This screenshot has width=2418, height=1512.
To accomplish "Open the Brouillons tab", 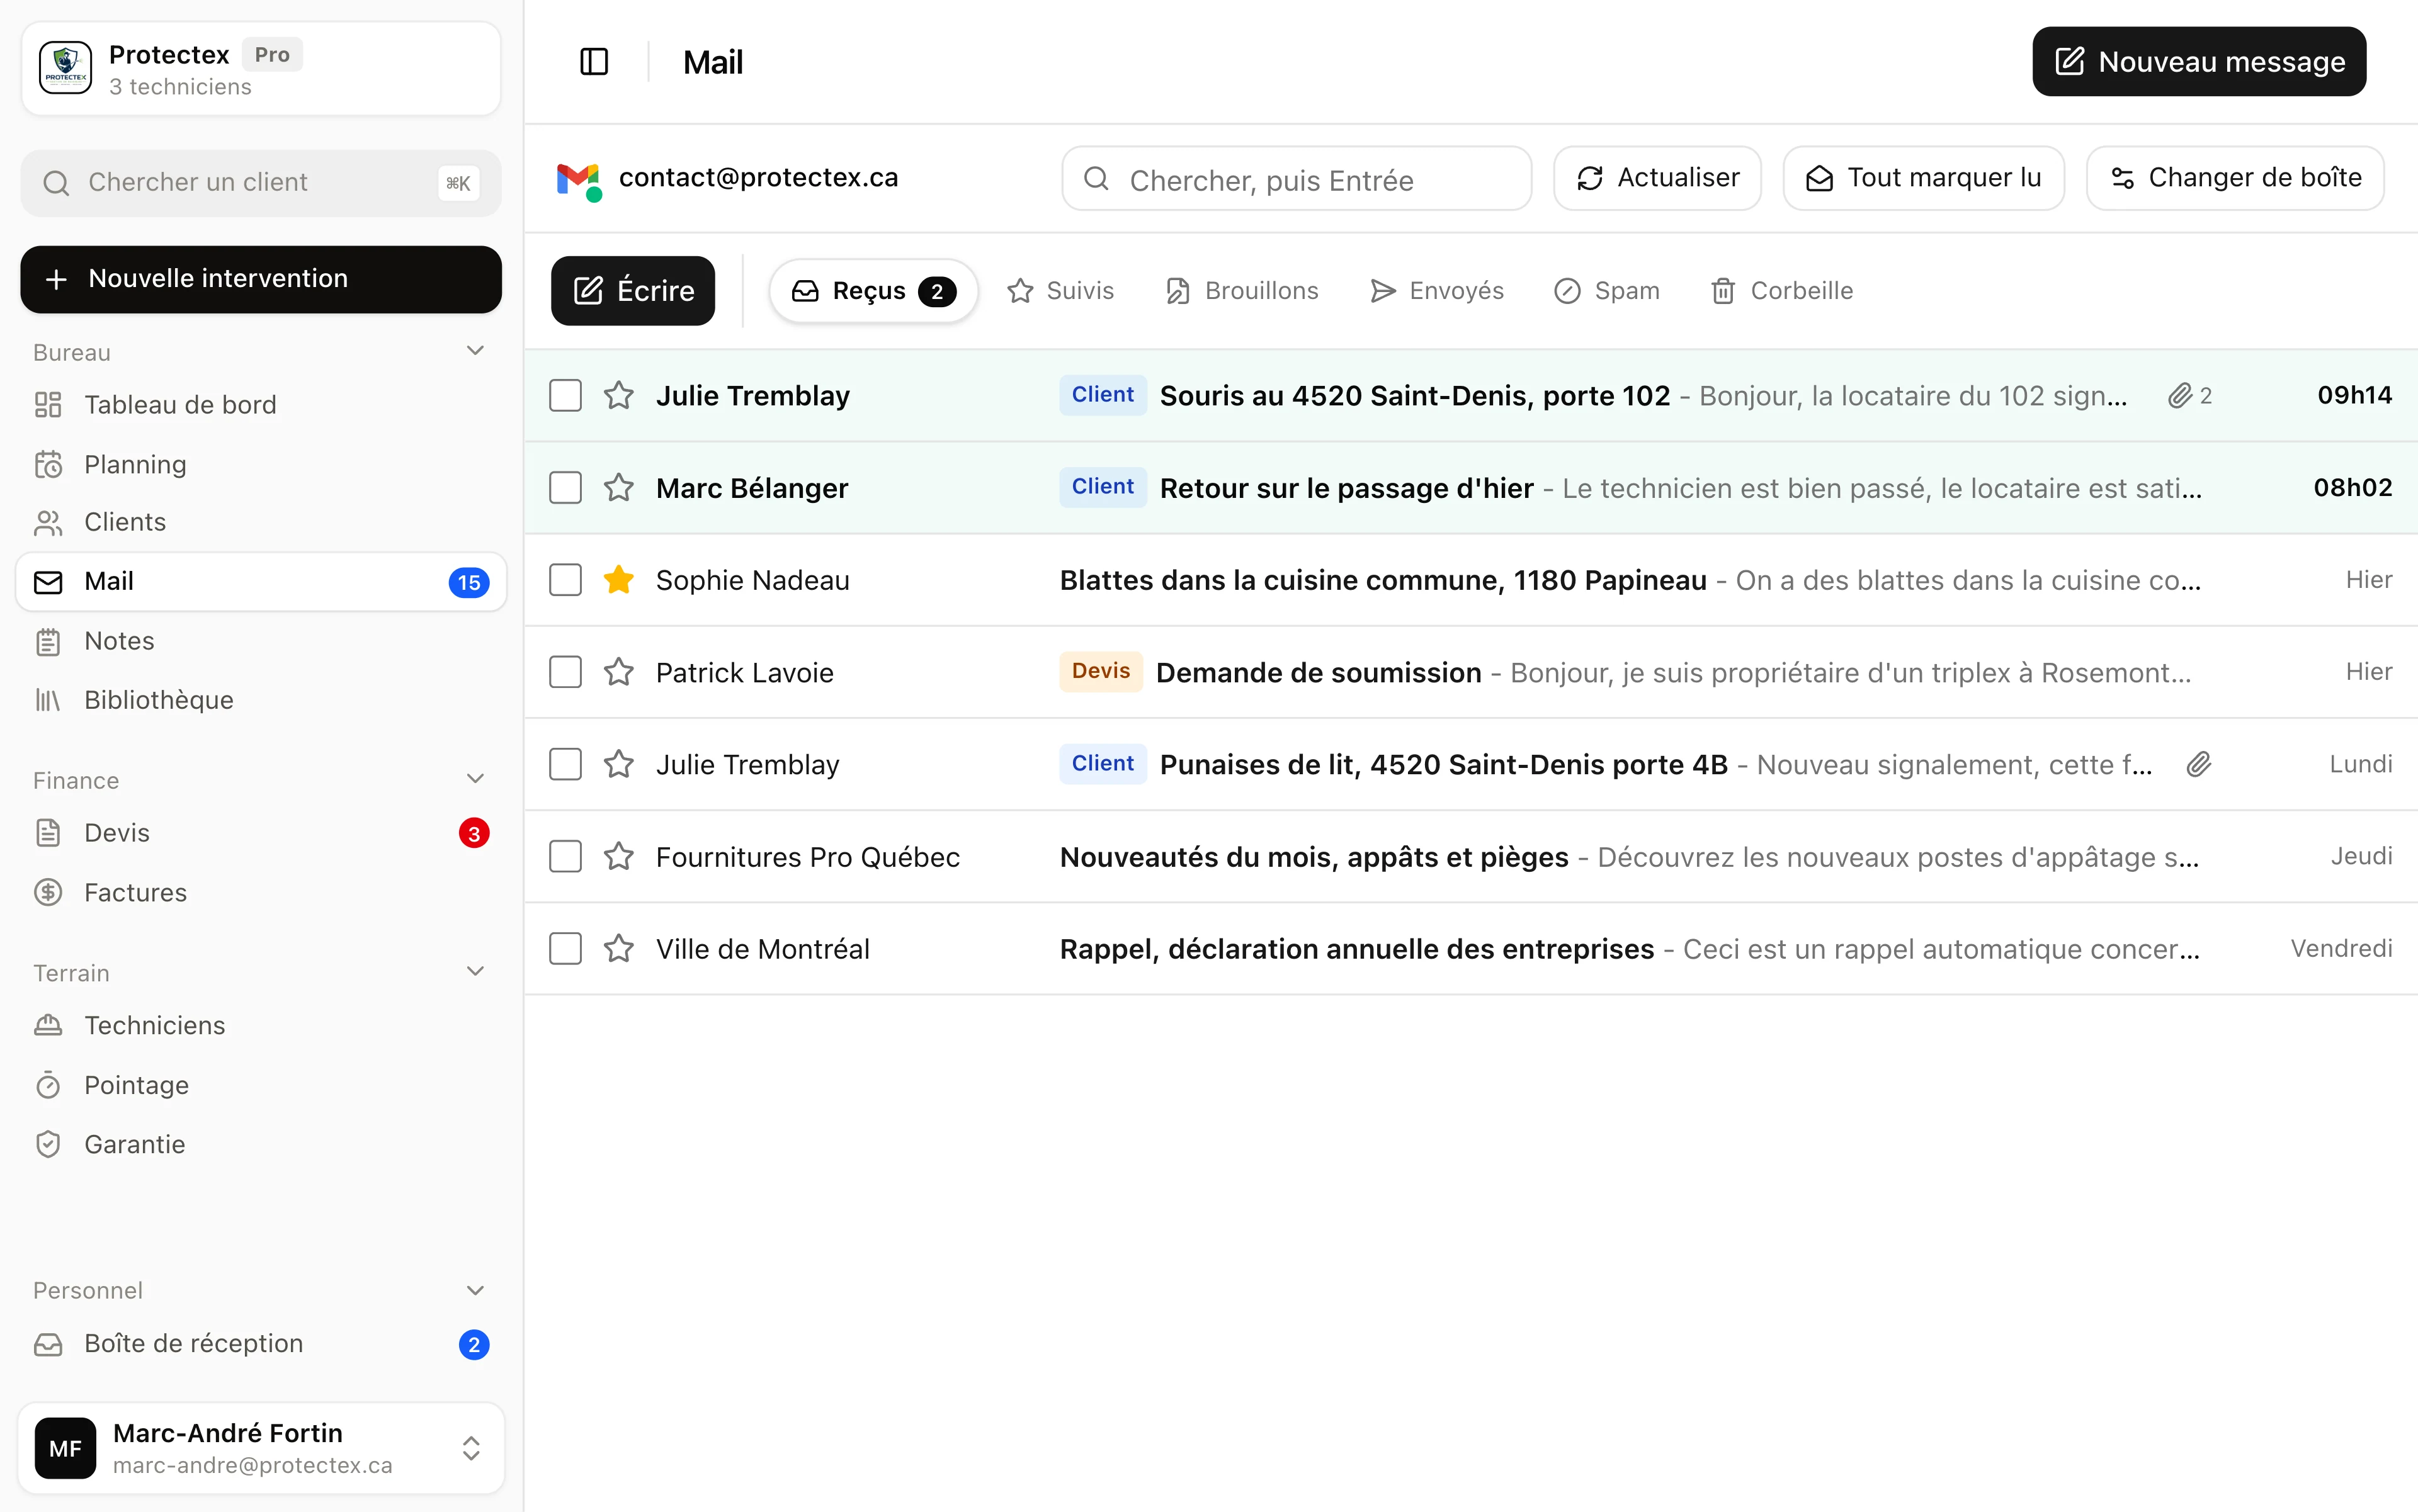I will tap(1242, 291).
